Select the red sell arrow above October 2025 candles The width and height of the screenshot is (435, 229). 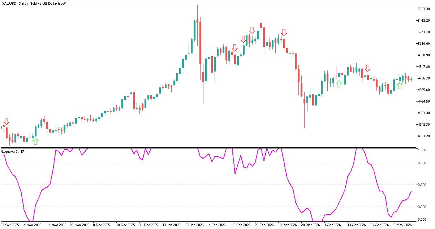click(6, 121)
